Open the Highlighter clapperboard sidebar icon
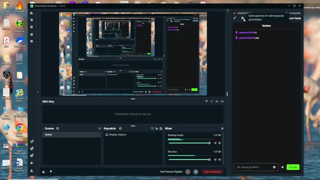The width and height of the screenshot is (320, 180). [x=31, y=34]
